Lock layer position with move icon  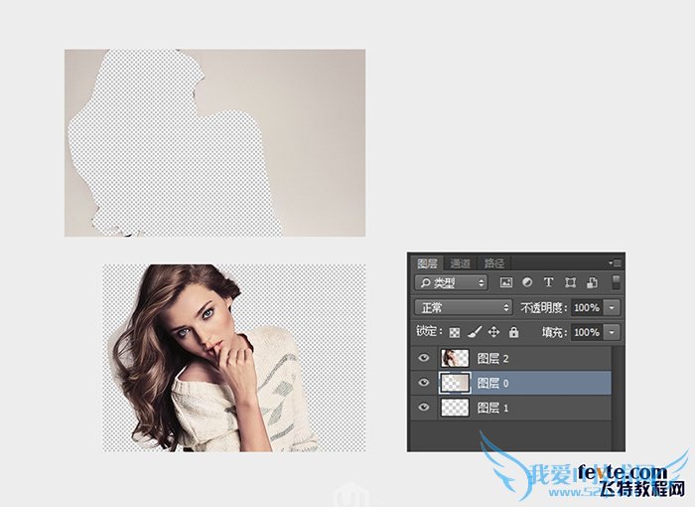click(x=493, y=332)
